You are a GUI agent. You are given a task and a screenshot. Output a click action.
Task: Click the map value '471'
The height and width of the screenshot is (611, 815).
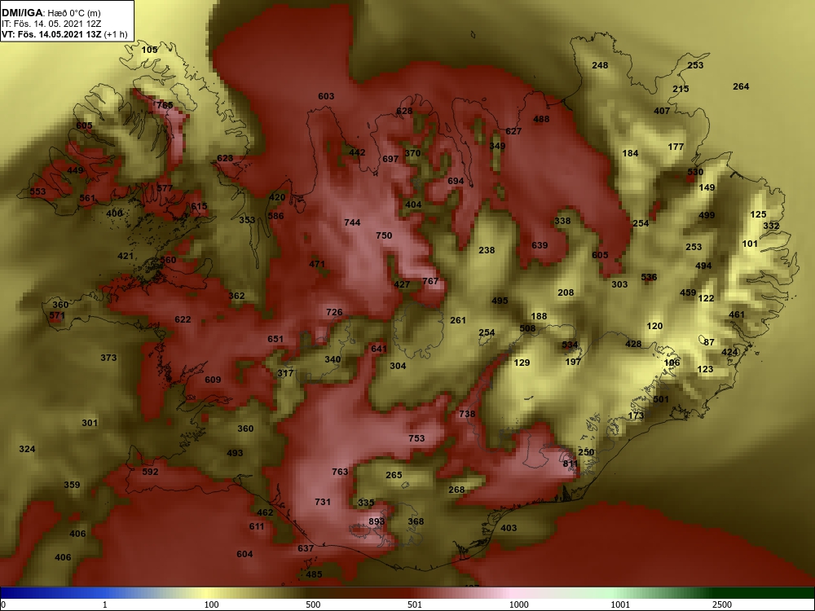click(316, 264)
